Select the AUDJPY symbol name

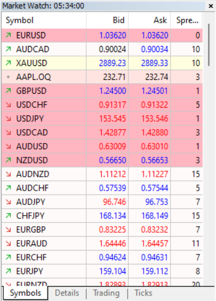[30, 202]
